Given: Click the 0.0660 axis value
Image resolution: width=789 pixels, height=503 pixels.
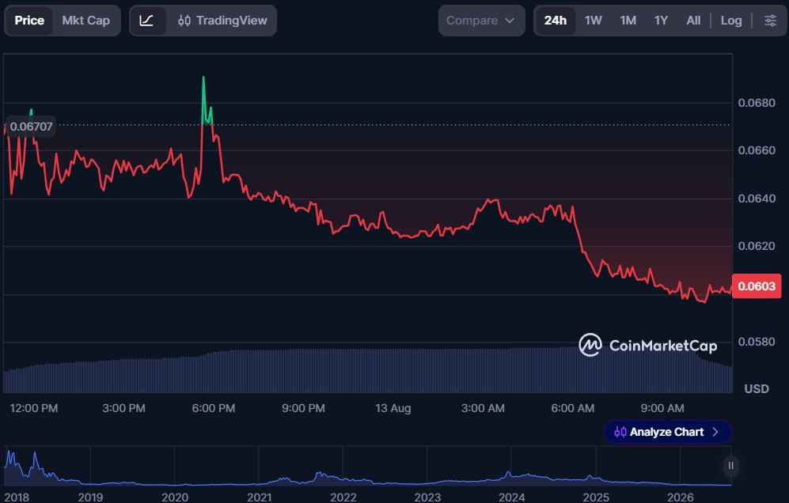Looking at the screenshot, I should [x=757, y=150].
